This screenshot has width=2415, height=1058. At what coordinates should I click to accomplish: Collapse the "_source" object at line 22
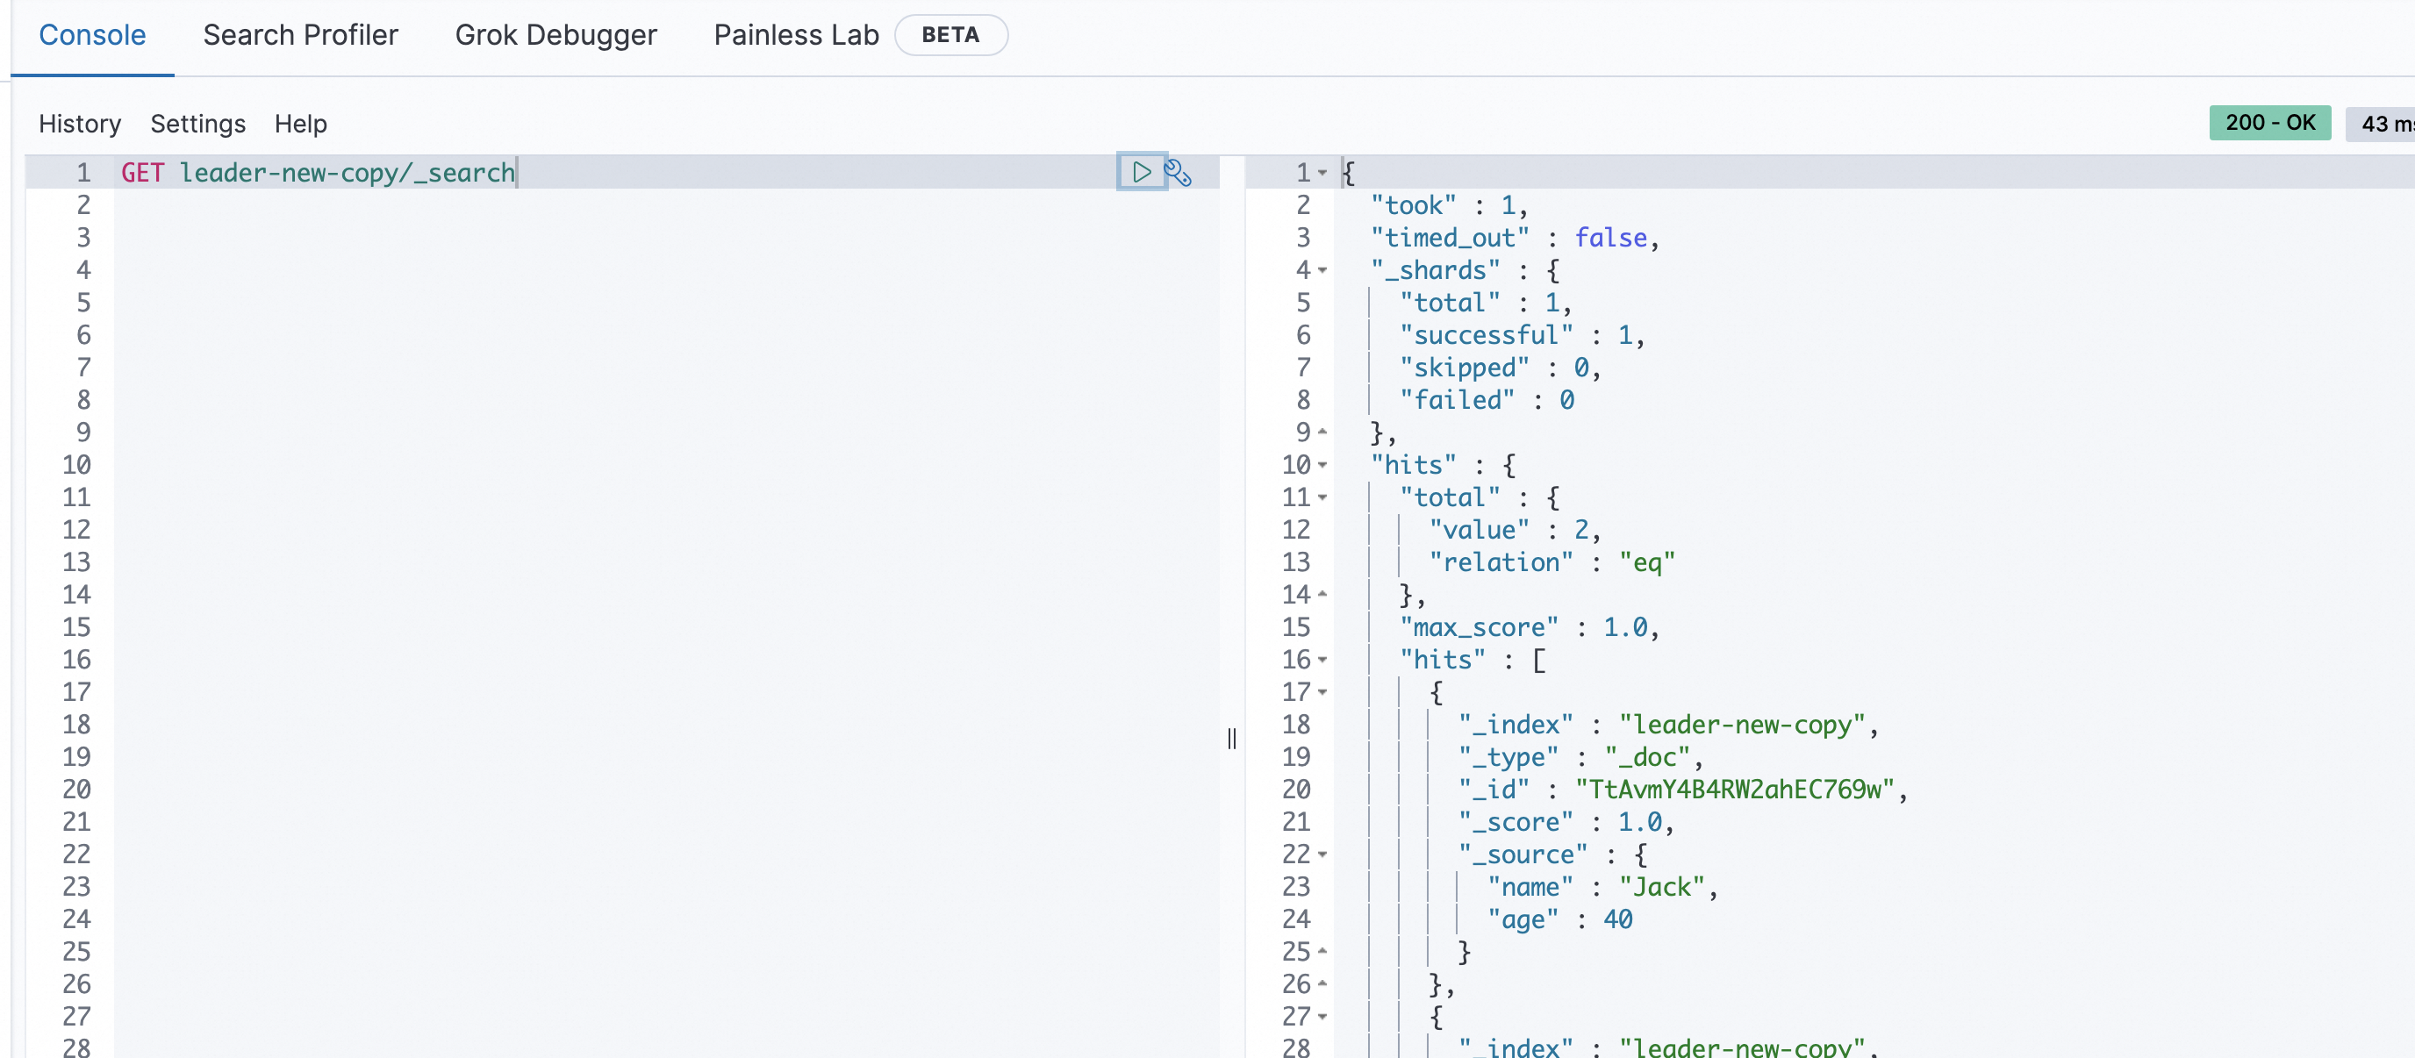[1322, 854]
